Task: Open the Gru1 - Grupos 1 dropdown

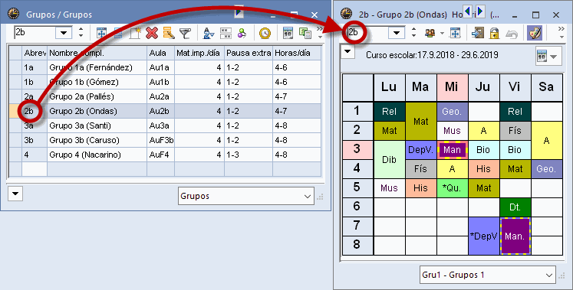Action: pos(488,275)
